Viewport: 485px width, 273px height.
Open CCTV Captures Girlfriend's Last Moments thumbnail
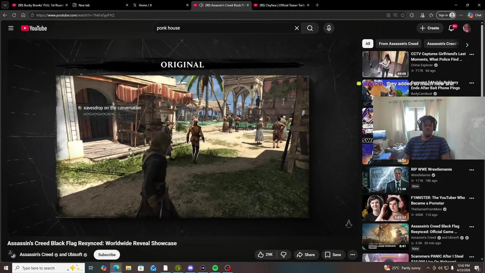click(385, 64)
